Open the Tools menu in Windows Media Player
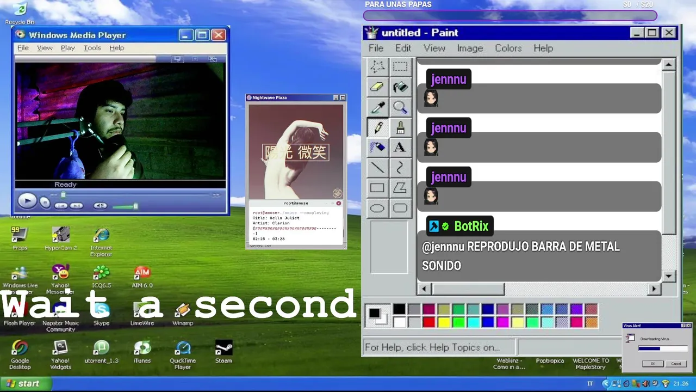Viewport: 696px width, 392px height. [92, 48]
